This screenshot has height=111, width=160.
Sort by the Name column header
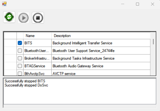[37, 36]
